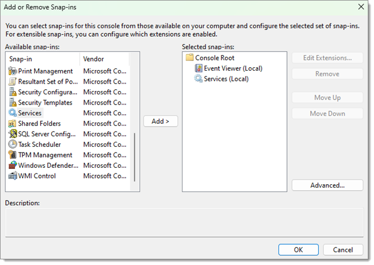Select the Shared Folders icon

(x=12, y=124)
